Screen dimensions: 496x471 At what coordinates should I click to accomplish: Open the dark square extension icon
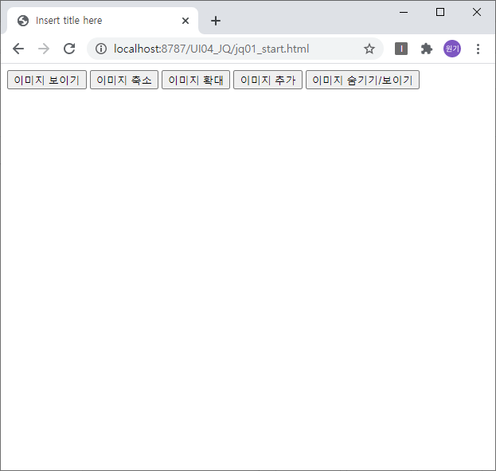(401, 49)
